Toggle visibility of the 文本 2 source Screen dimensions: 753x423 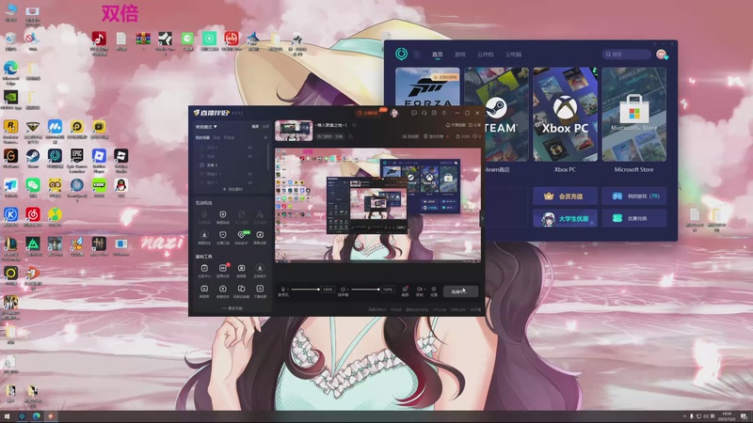250,148
